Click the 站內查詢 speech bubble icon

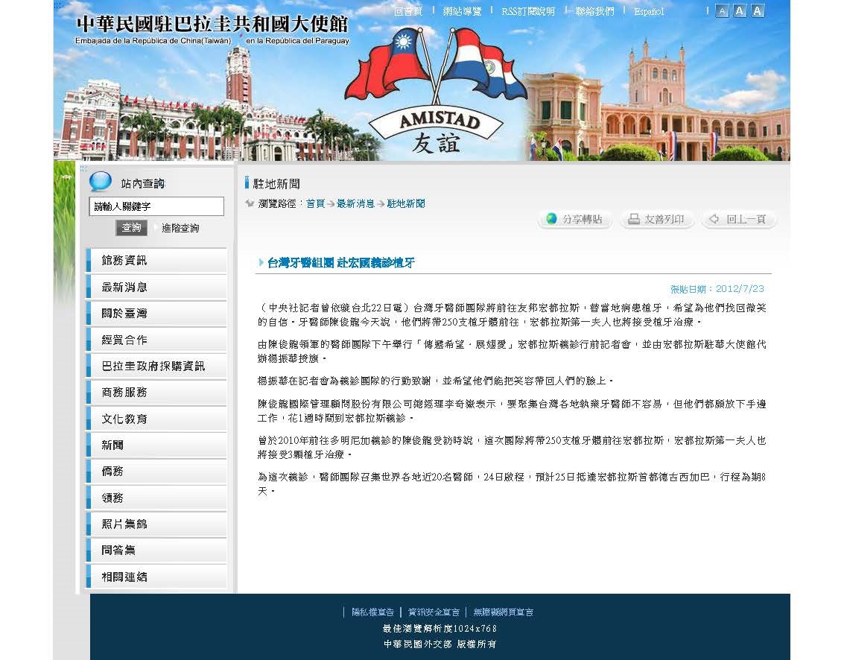(x=100, y=182)
